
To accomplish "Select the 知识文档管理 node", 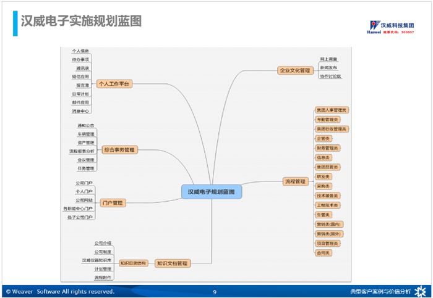I will coord(173,263).
